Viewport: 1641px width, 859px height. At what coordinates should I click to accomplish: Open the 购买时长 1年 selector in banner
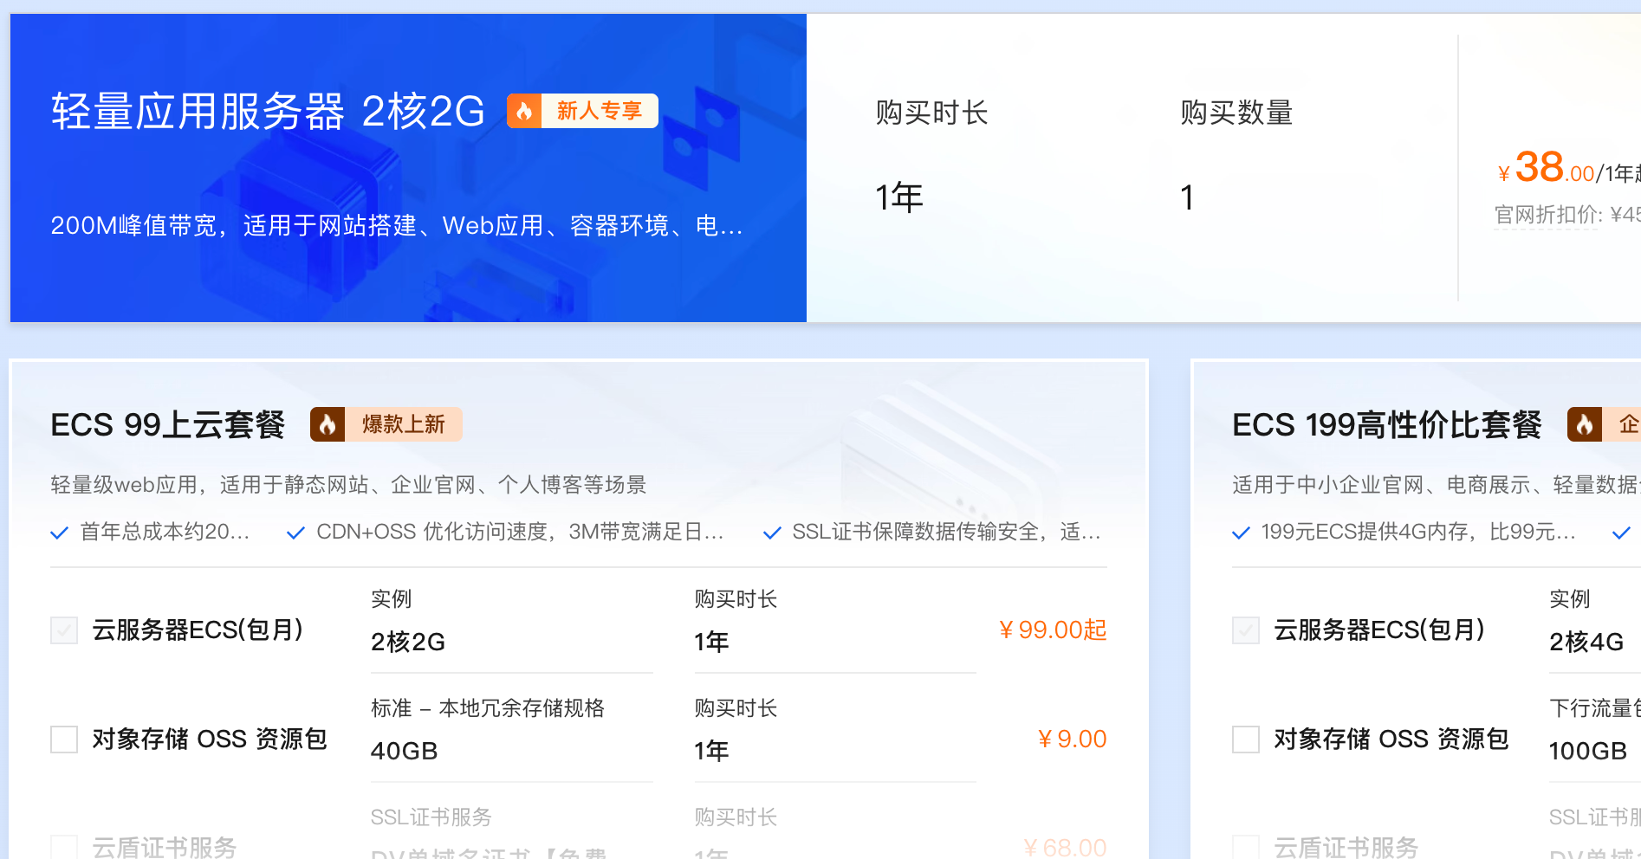[897, 197]
